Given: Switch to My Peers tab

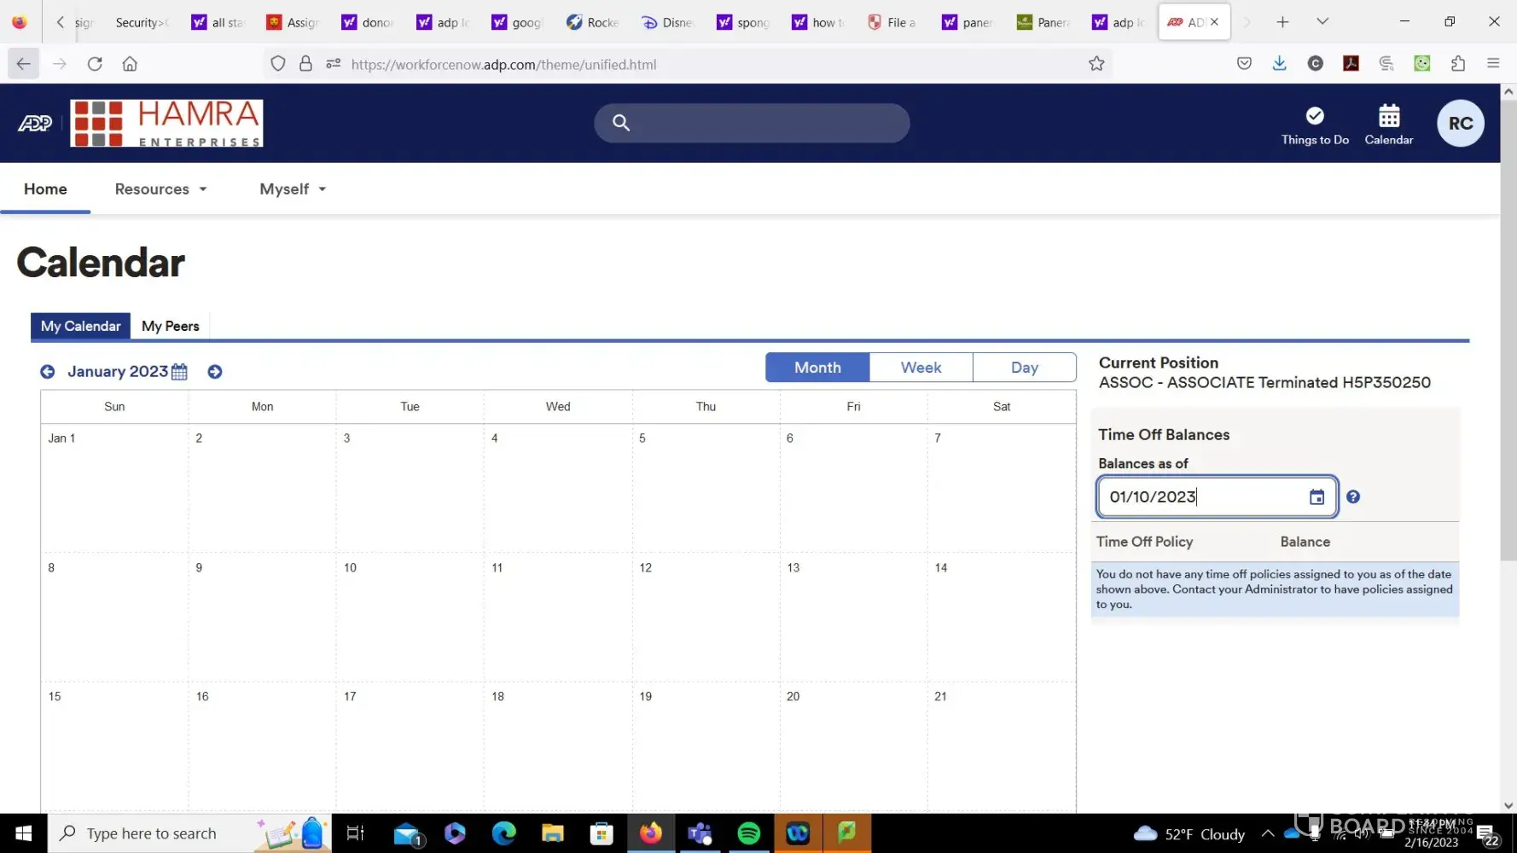Looking at the screenshot, I should point(170,327).
